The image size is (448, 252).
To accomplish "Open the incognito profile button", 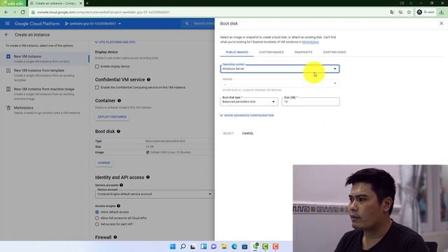I will 426,13.
